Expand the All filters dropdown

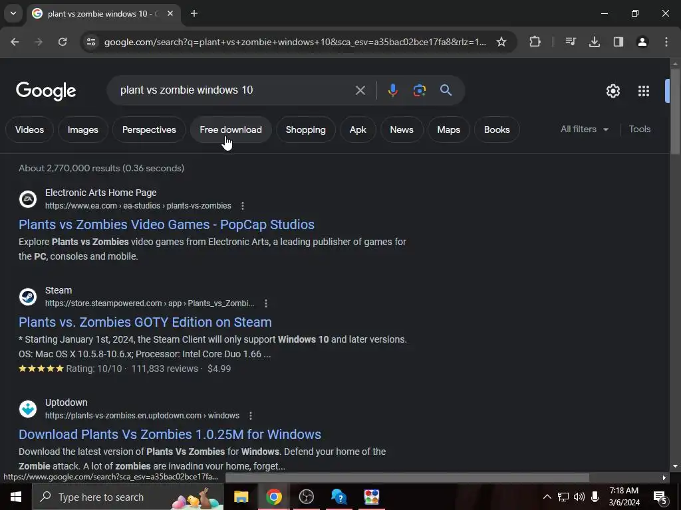(585, 129)
